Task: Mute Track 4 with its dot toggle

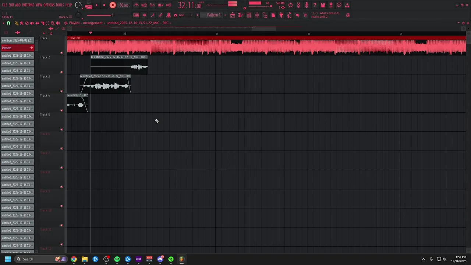Action: tap(61, 110)
